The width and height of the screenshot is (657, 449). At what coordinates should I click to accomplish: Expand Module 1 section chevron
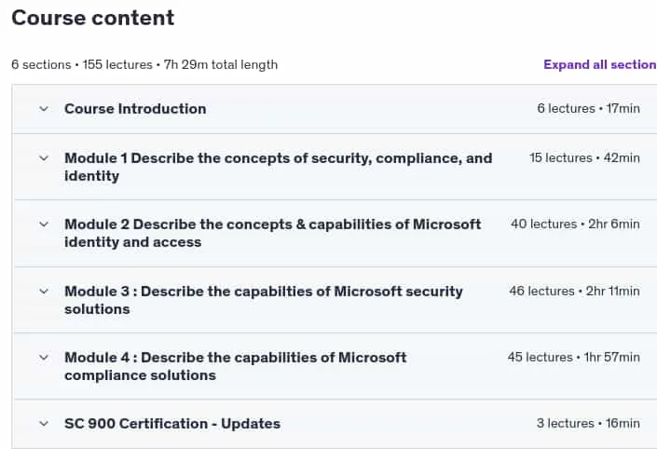tap(44, 158)
